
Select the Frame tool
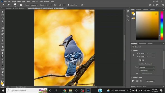pyautogui.click(x=3, y=28)
